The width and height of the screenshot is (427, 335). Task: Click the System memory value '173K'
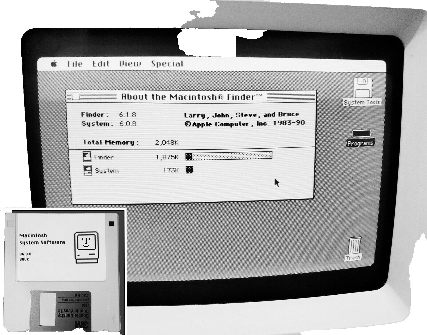point(171,170)
